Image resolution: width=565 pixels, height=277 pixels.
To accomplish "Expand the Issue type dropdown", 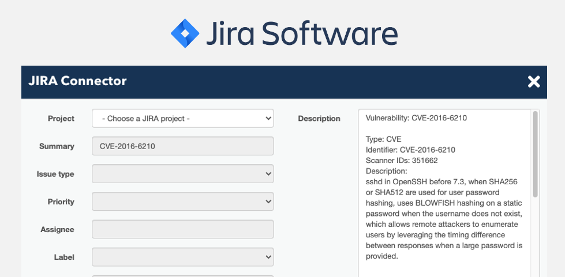I will (x=183, y=174).
